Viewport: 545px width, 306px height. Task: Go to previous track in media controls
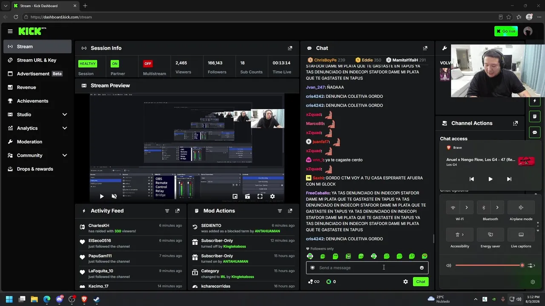(471, 179)
